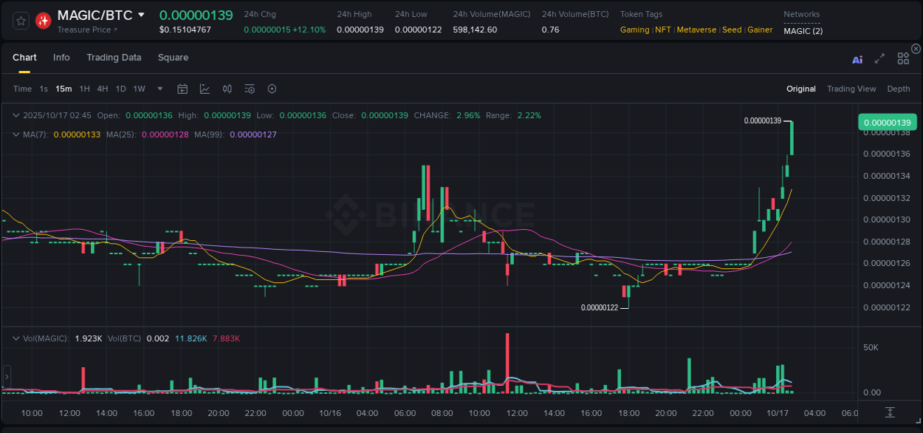
Task: Toggle the favorite star for MAGIC/BTC
Action: (20, 21)
